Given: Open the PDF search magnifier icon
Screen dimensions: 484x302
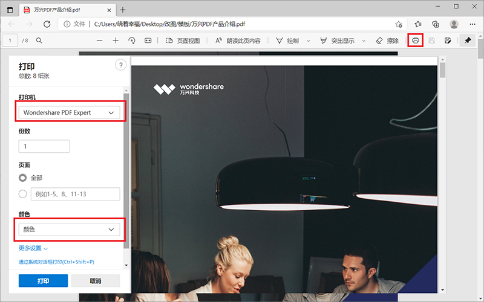Looking at the screenshot, I should tap(39, 40).
